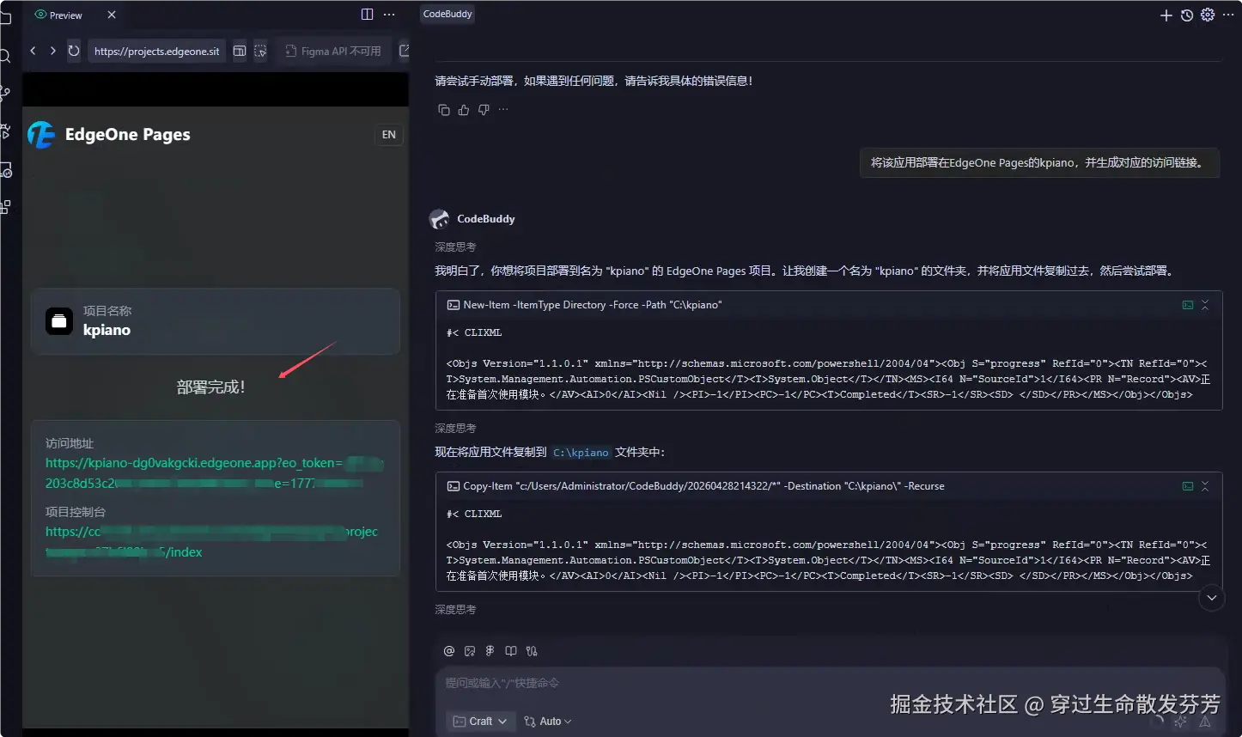Expand the first 深度思考 section
Image resolution: width=1242 pixels, height=737 pixels.
[455, 247]
